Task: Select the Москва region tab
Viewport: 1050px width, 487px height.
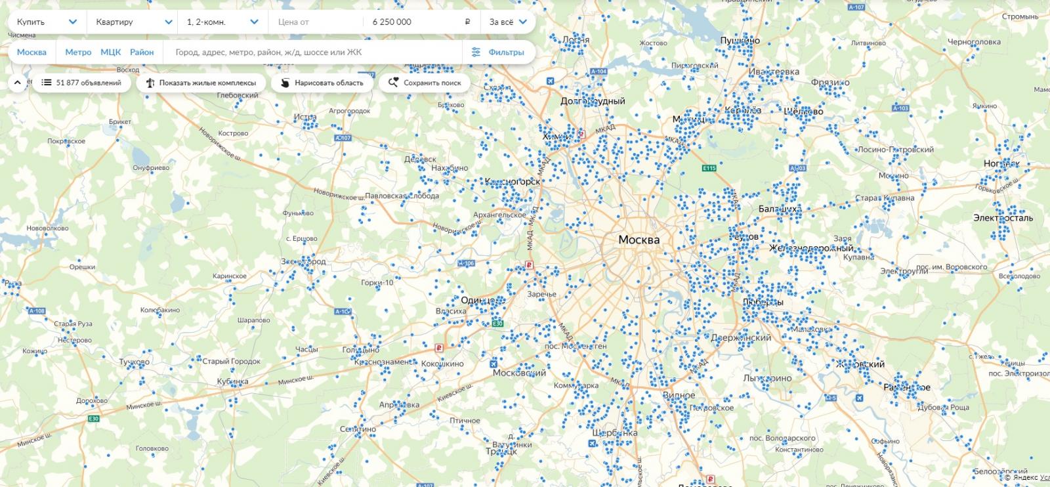Action: click(x=31, y=52)
